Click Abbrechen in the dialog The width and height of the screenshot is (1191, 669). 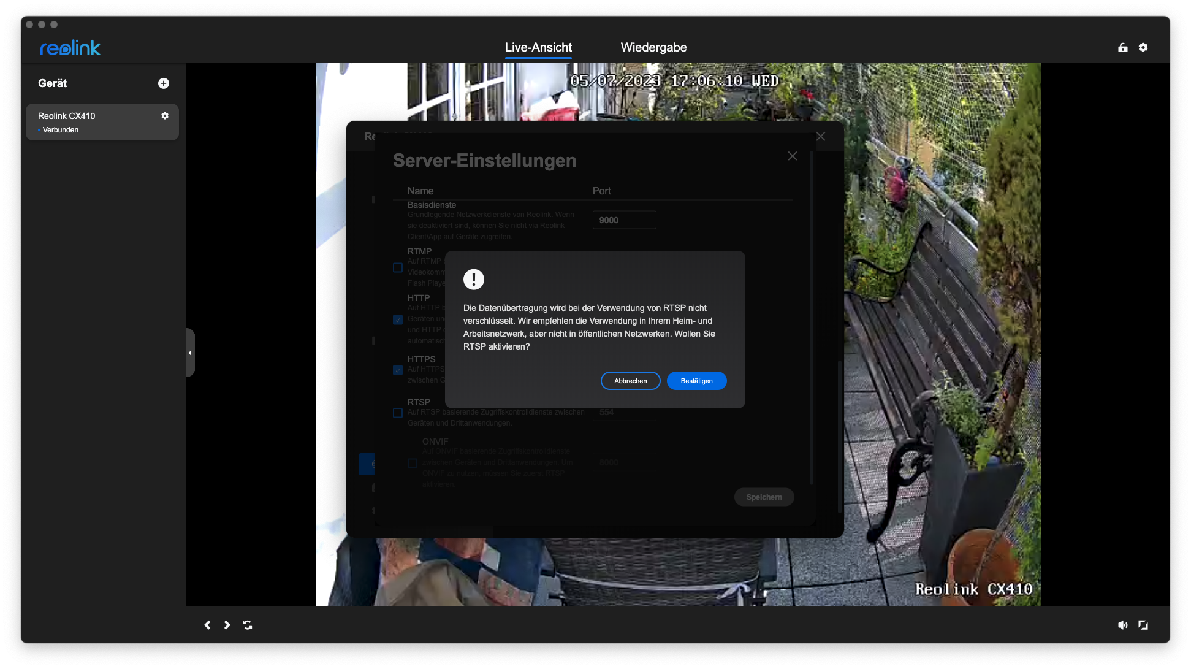tap(630, 381)
